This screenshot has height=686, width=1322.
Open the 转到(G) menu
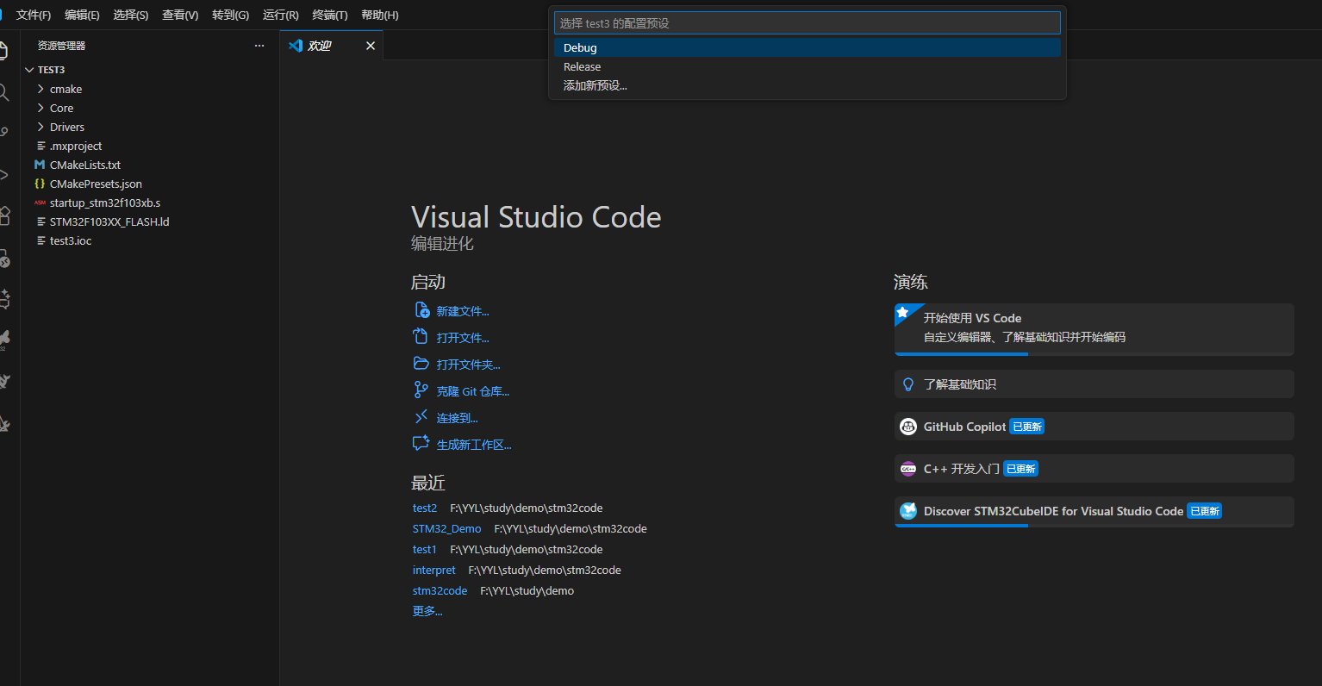coord(230,15)
